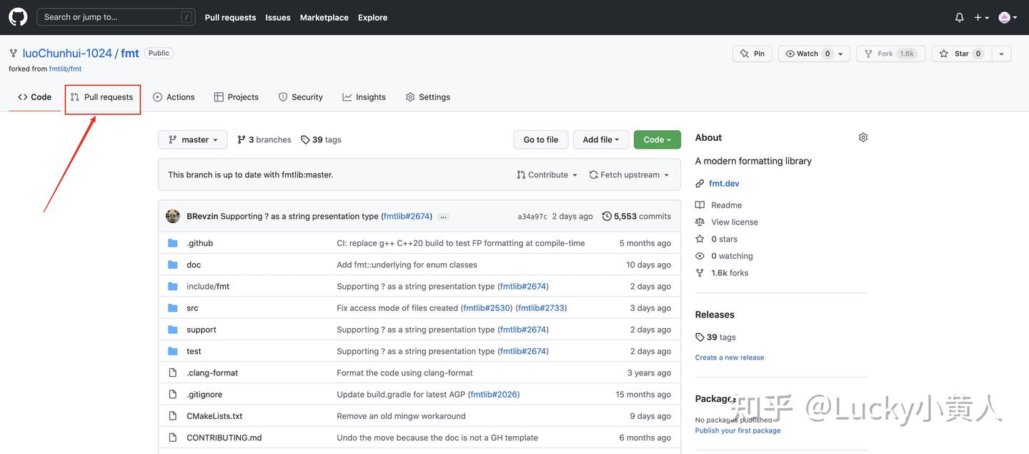Open the .github folder icon
The height and width of the screenshot is (454, 1029).
click(x=173, y=243)
